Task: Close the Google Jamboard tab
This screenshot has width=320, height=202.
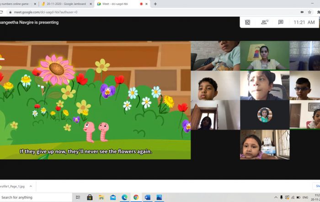Action: click(x=91, y=4)
